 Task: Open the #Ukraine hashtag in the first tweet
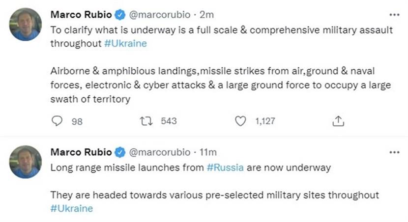coord(125,43)
